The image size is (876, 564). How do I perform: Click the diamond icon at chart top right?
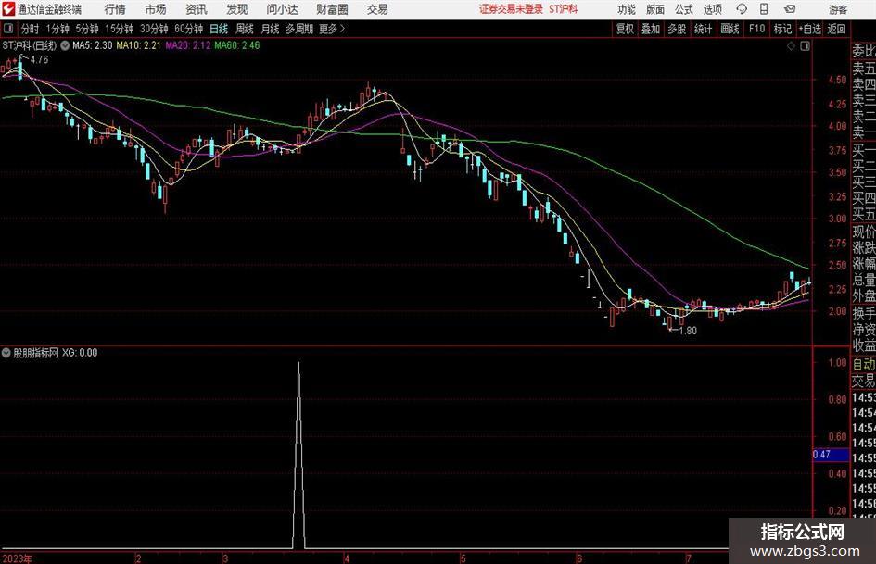pos(791,46)
